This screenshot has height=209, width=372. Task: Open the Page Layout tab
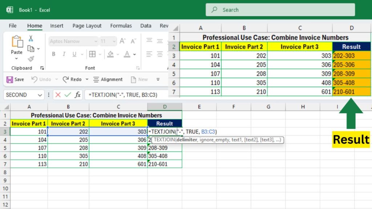[x=87, y=26]
